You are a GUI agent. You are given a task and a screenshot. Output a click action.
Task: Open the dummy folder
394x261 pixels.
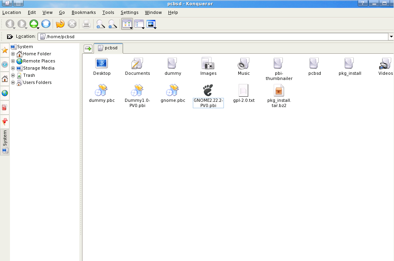(173, 66)
